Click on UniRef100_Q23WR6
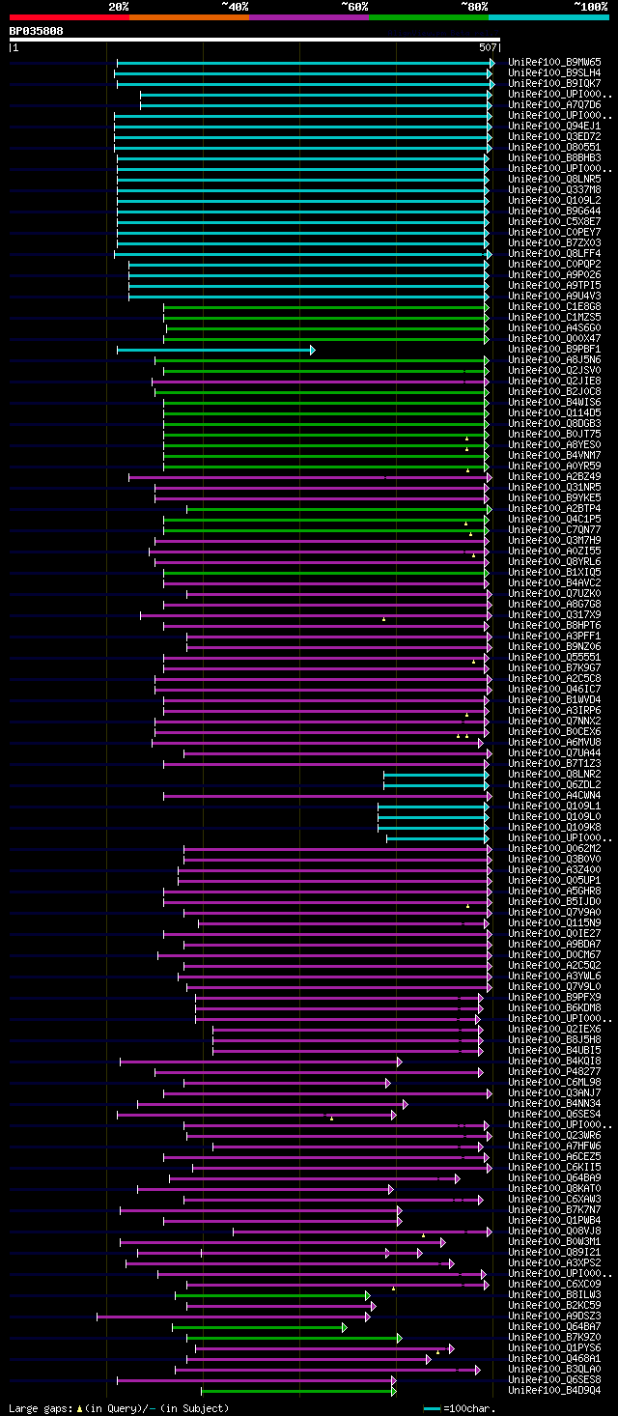618x1416 pixels. point(554,1135)
